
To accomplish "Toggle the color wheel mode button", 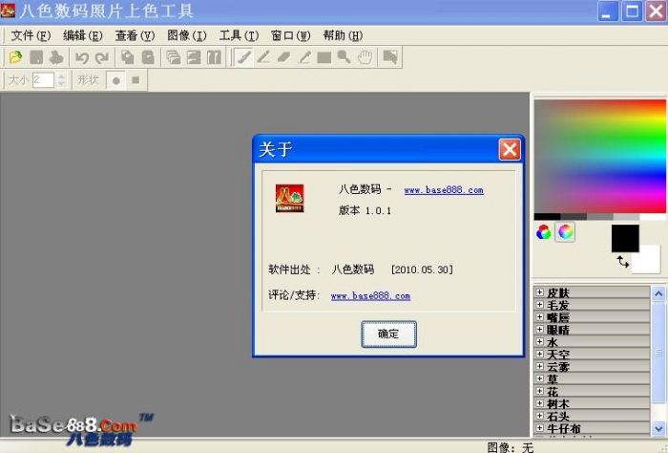I will [544, 232].
